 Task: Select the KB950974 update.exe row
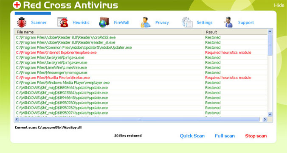pos(141,113)
